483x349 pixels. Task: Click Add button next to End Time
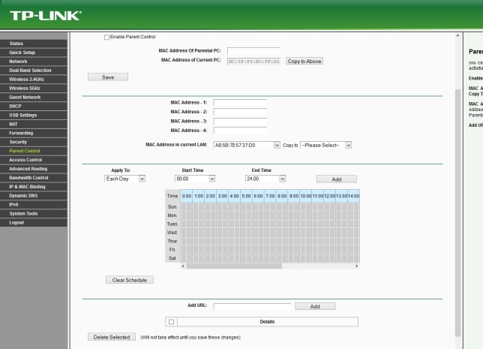coord(336,179)
